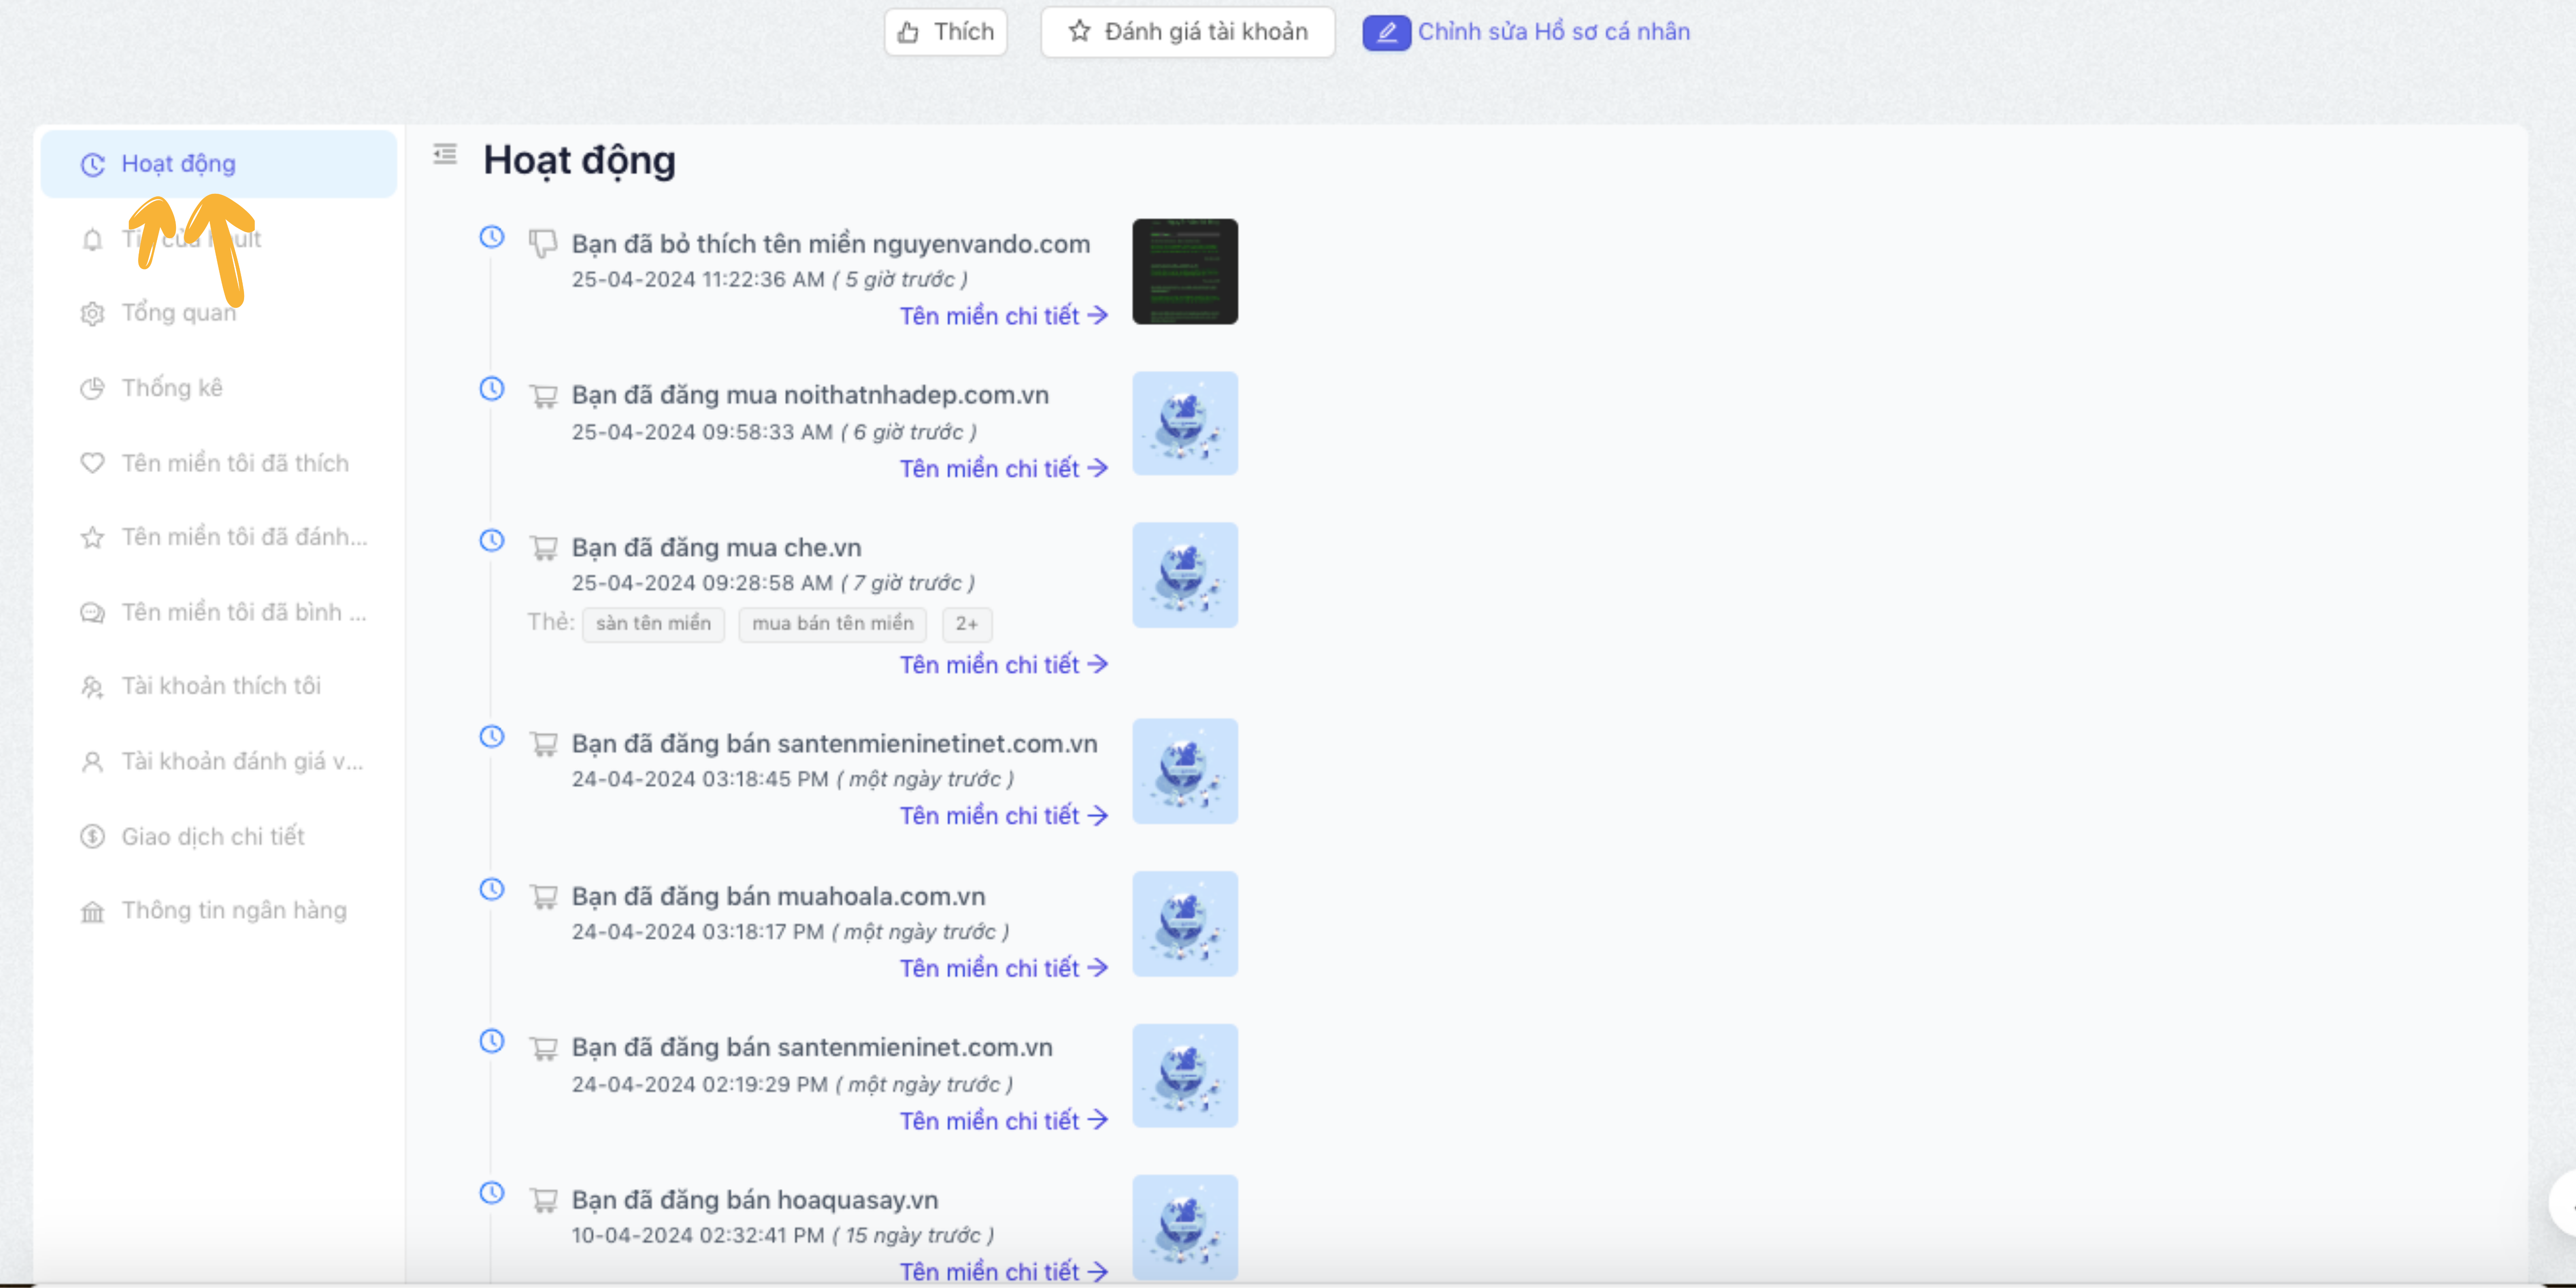Collapse the sidebar using the menu fold icon

click(445, 154)
